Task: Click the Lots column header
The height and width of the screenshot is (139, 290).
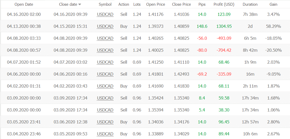Action: (137, 4)
